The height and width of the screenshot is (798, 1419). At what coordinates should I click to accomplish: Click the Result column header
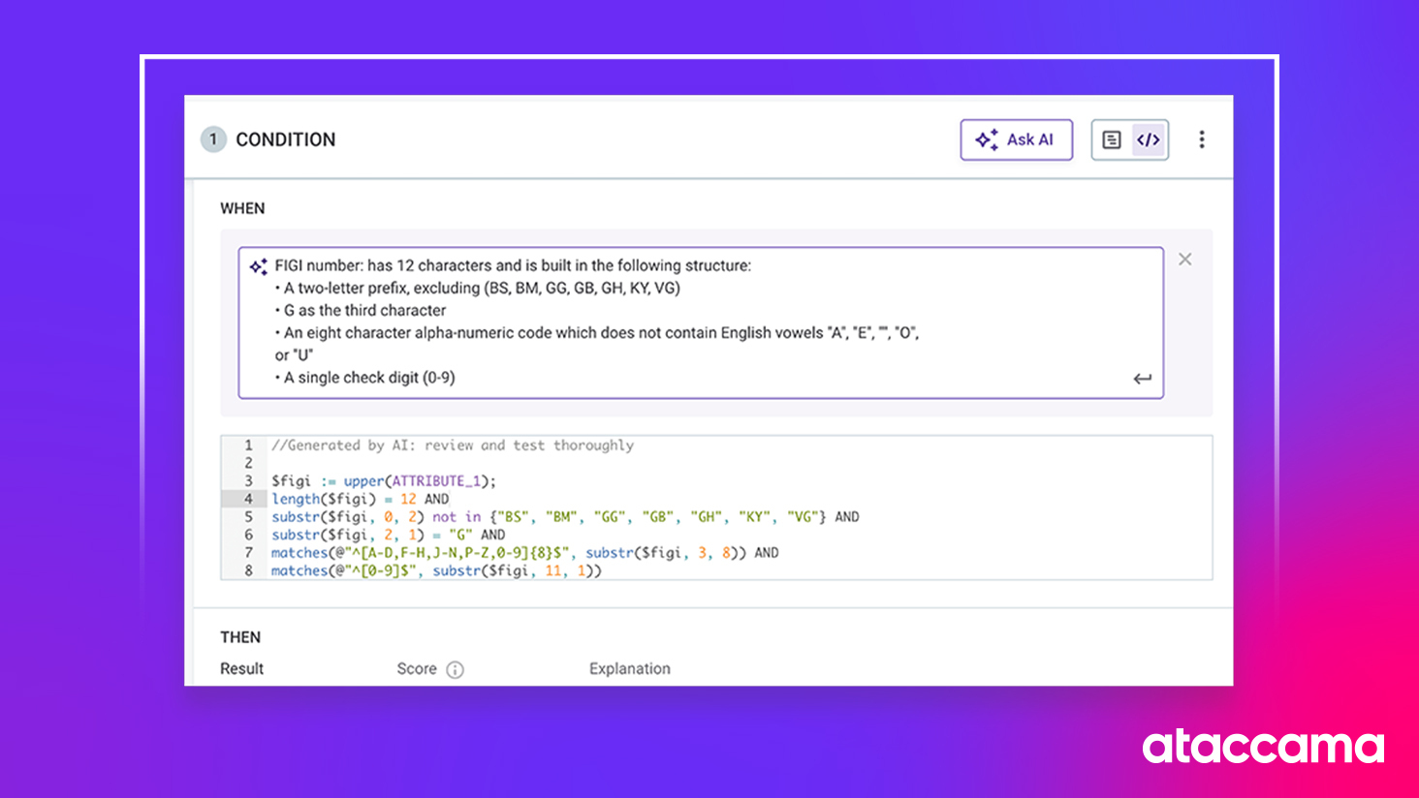(241, 669)
